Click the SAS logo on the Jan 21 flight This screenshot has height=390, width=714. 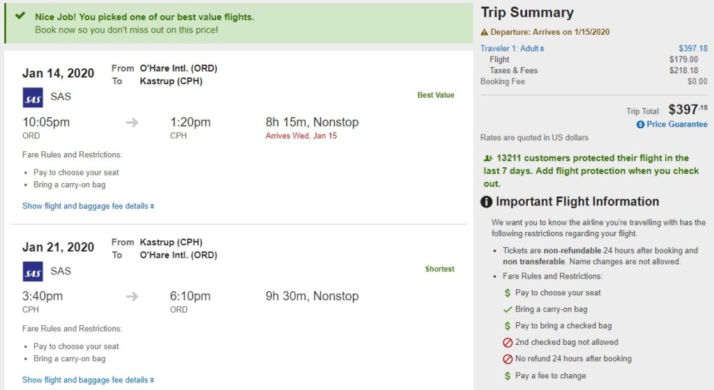pos(33,272)
